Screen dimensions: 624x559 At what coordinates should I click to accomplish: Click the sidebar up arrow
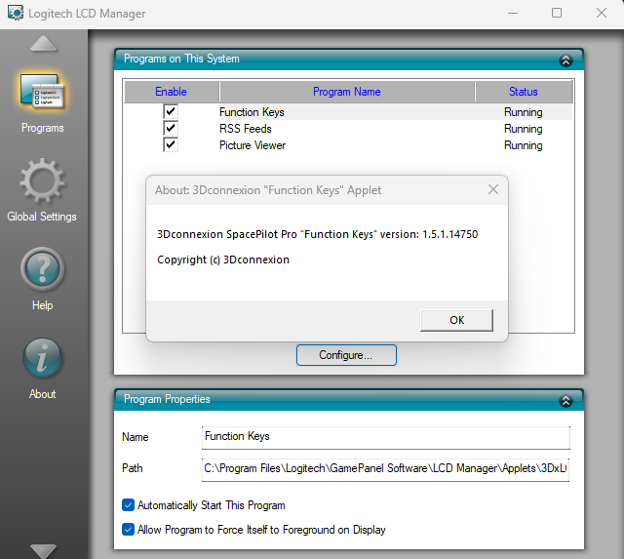[x=43, y=43]
